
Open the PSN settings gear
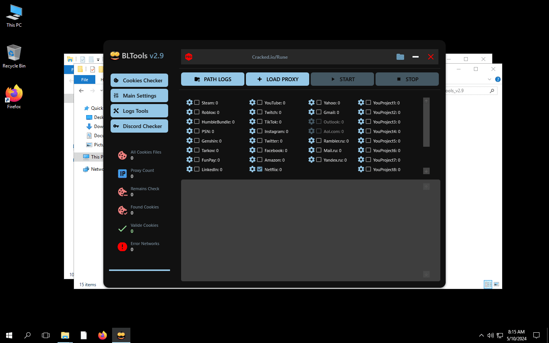(189, 131)
